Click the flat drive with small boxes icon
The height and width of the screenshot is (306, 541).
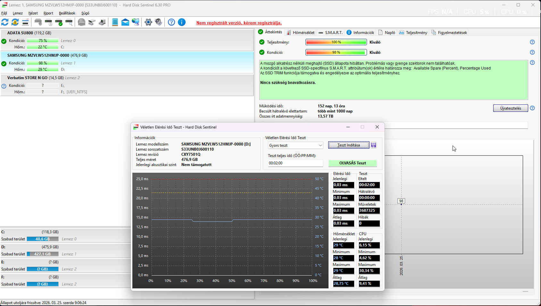[x=92, y=22]
